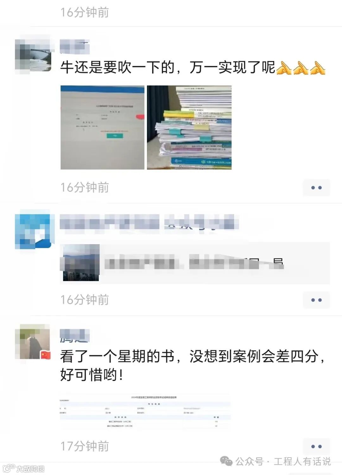342x475 pixels.
Task: Select the post text '看了一个星期的书'
Action: (117, 356)
